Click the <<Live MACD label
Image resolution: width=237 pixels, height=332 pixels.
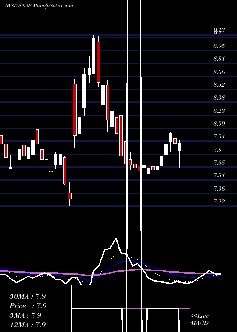[x=200, y=319]
